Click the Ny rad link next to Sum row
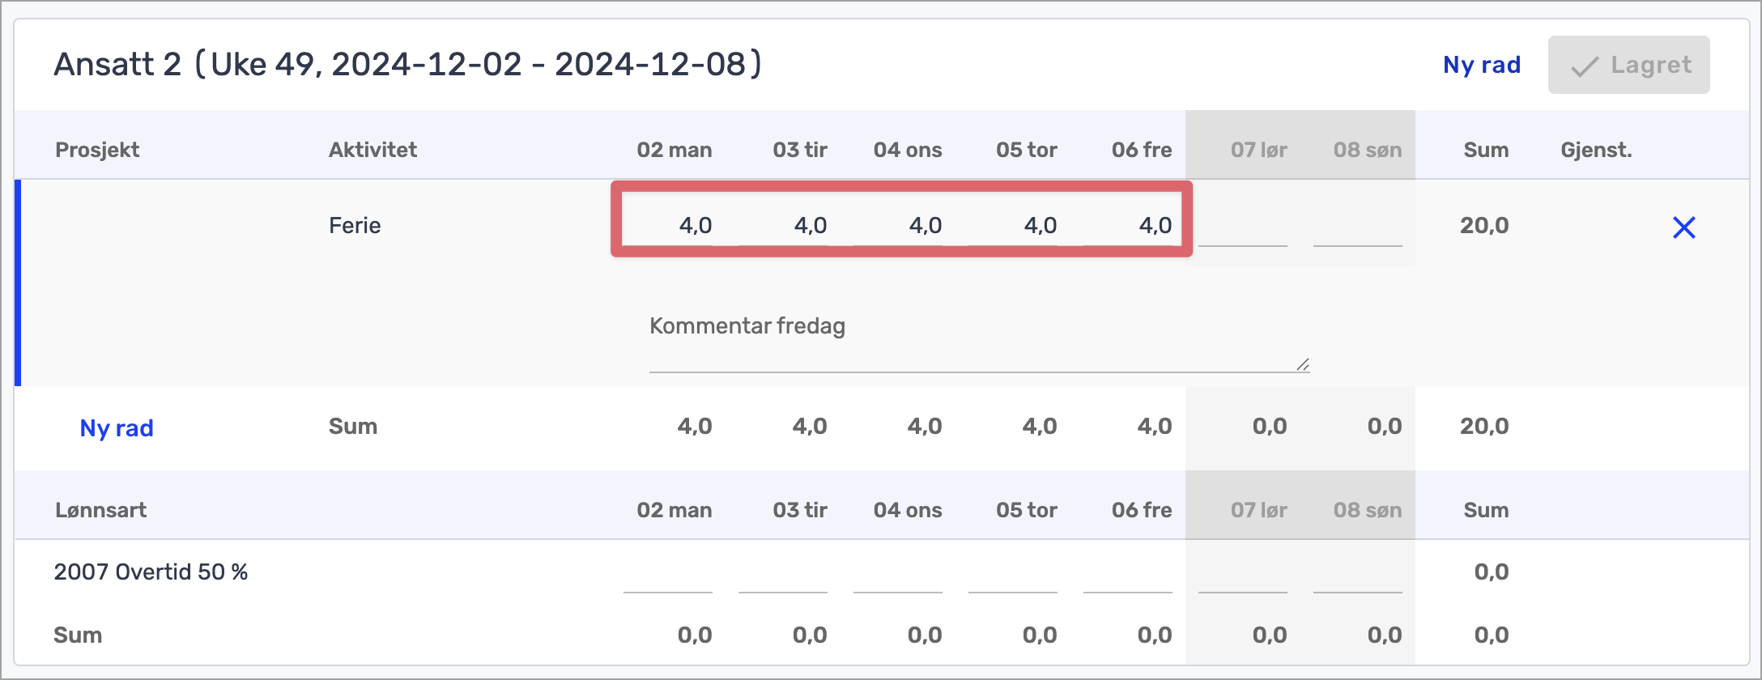 tap(116, 427)
